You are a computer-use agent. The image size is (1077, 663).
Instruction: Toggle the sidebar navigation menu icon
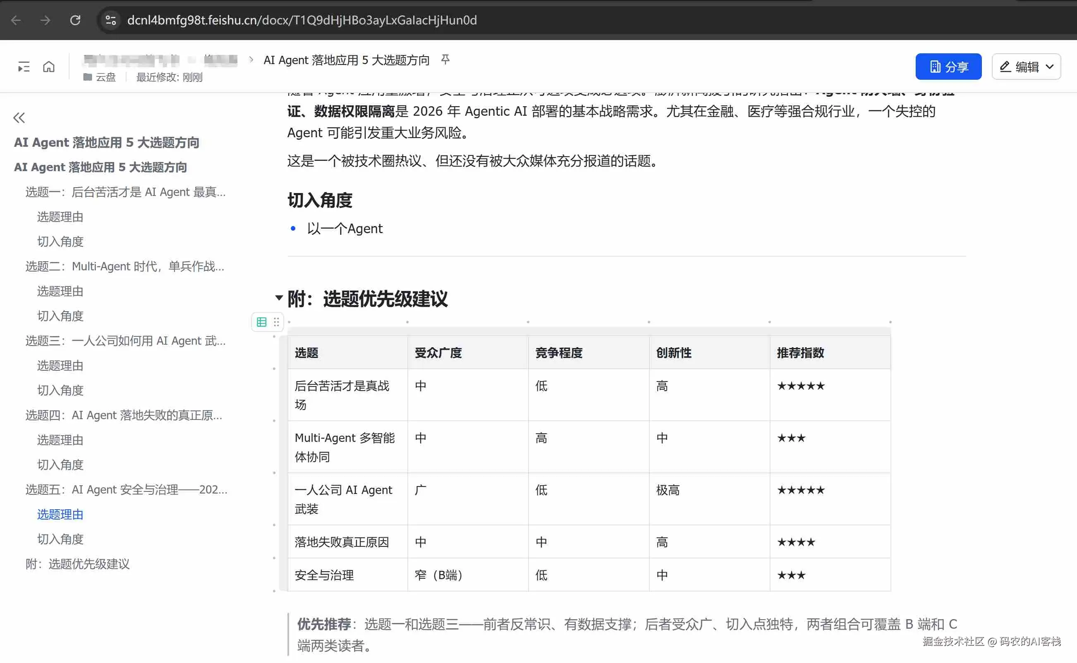[23, 67]
